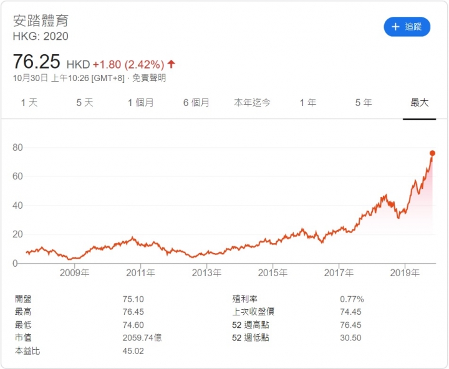Click the 52 週低點 value 30.50
Viewport: 449px width, 369px height.
click(x=350, y=338)
